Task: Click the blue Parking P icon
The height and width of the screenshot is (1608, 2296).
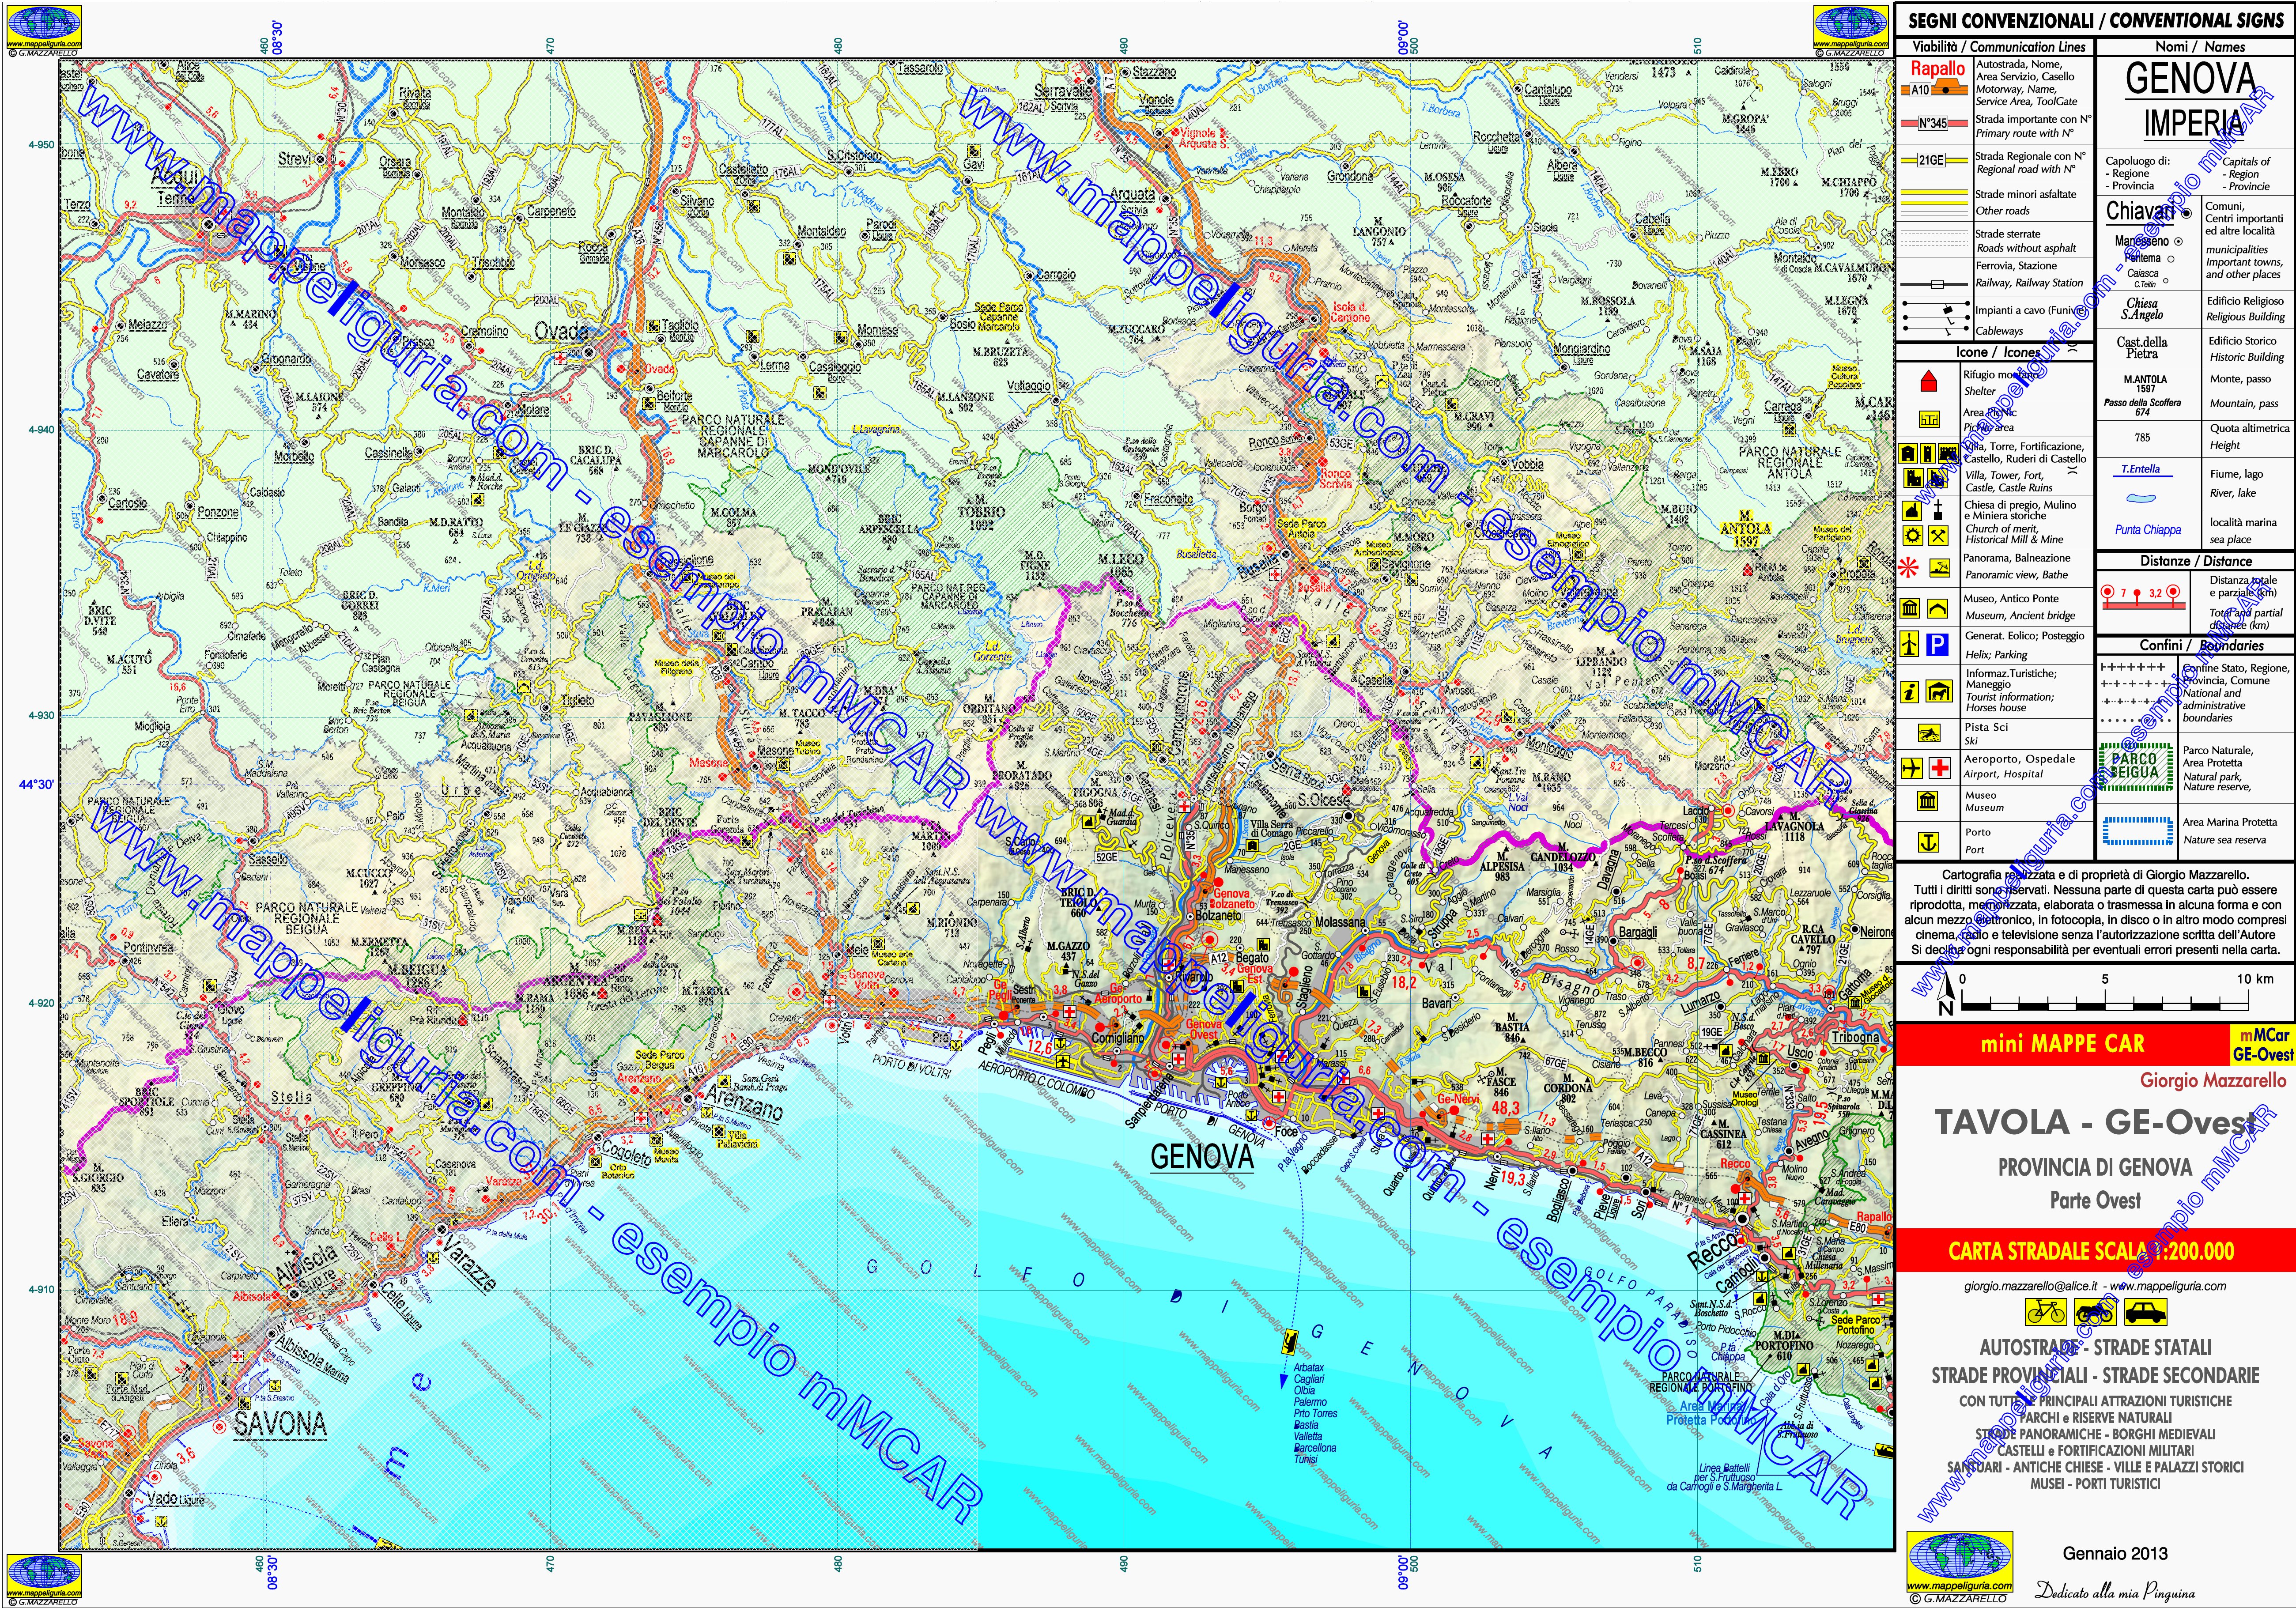Action: [x=1937, y=645]
